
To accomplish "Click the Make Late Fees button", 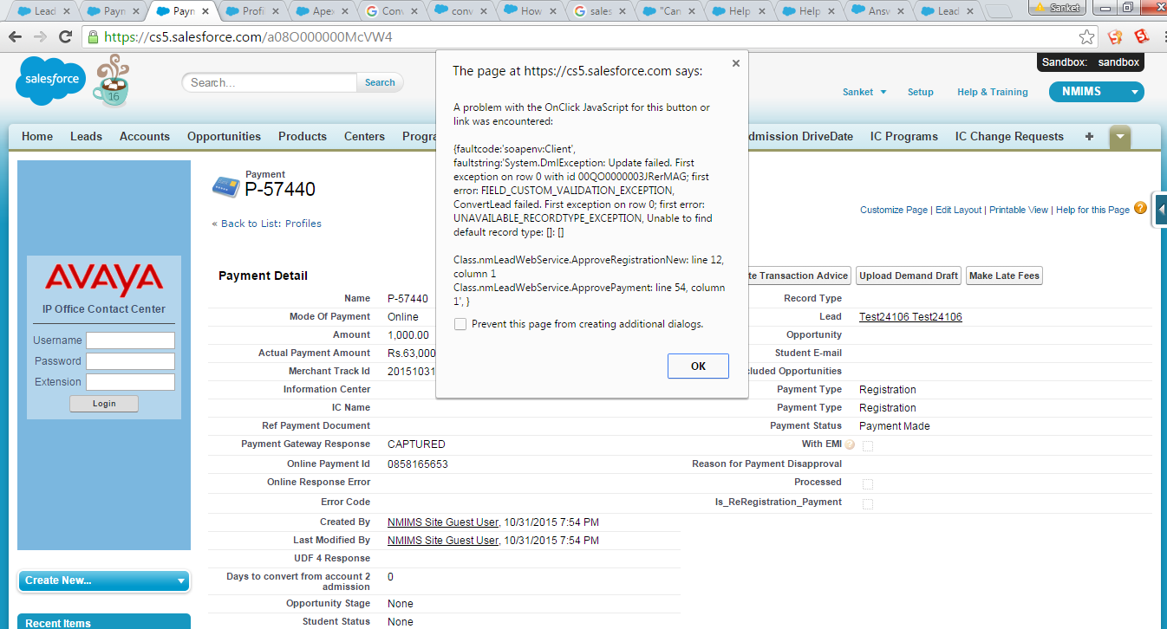I will point(1004,276).
